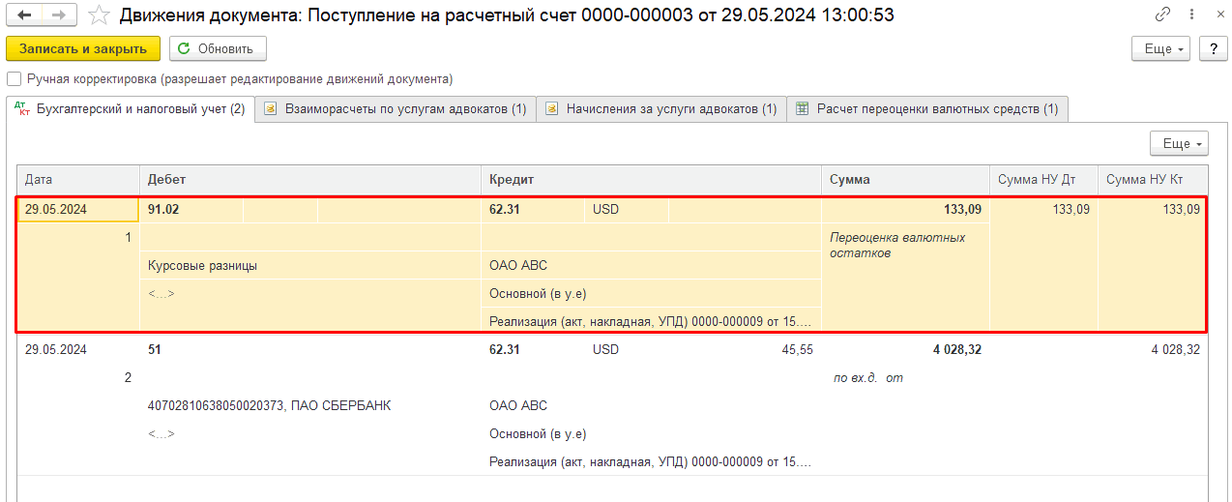Open the vertical dots options menu
This screenshot has width=1232, height=502.
(x=1188, y=15)
